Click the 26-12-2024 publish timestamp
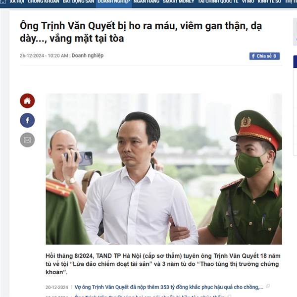297x297 pixels. 44,55
